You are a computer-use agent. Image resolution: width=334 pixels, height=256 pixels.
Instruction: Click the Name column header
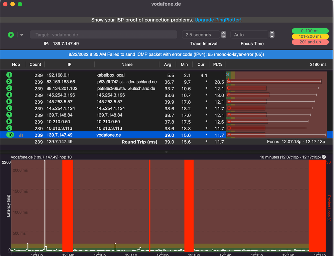127,65
